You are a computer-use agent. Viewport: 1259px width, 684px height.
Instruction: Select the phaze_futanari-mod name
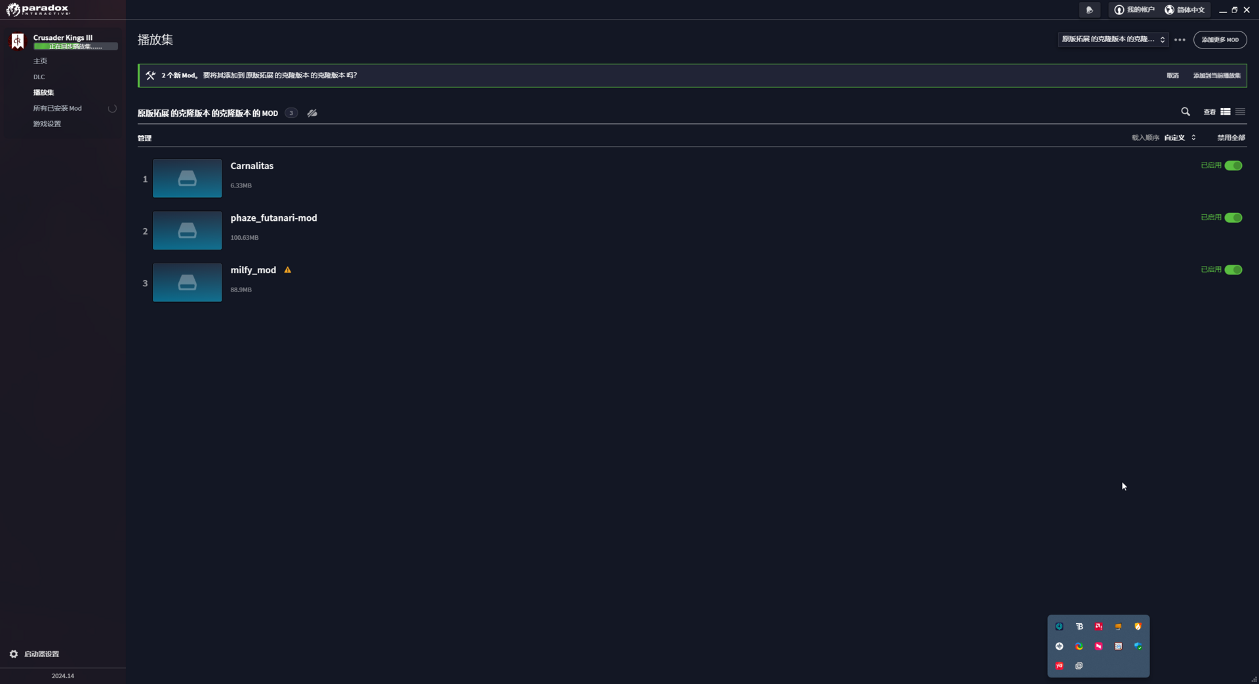point(273,218)
